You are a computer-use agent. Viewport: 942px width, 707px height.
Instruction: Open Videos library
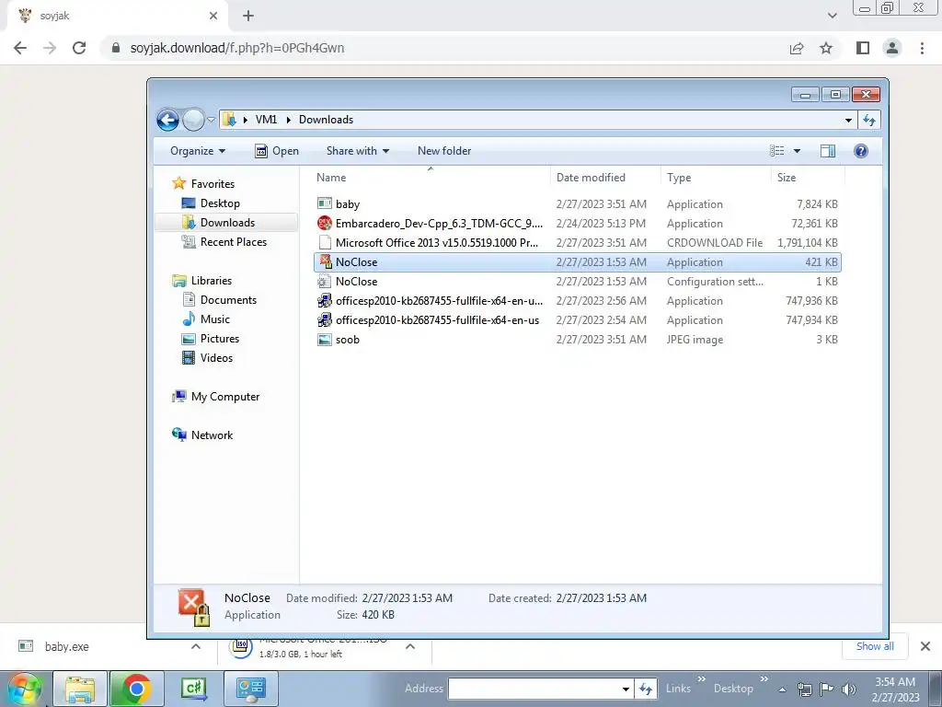[x=216, y=358]
